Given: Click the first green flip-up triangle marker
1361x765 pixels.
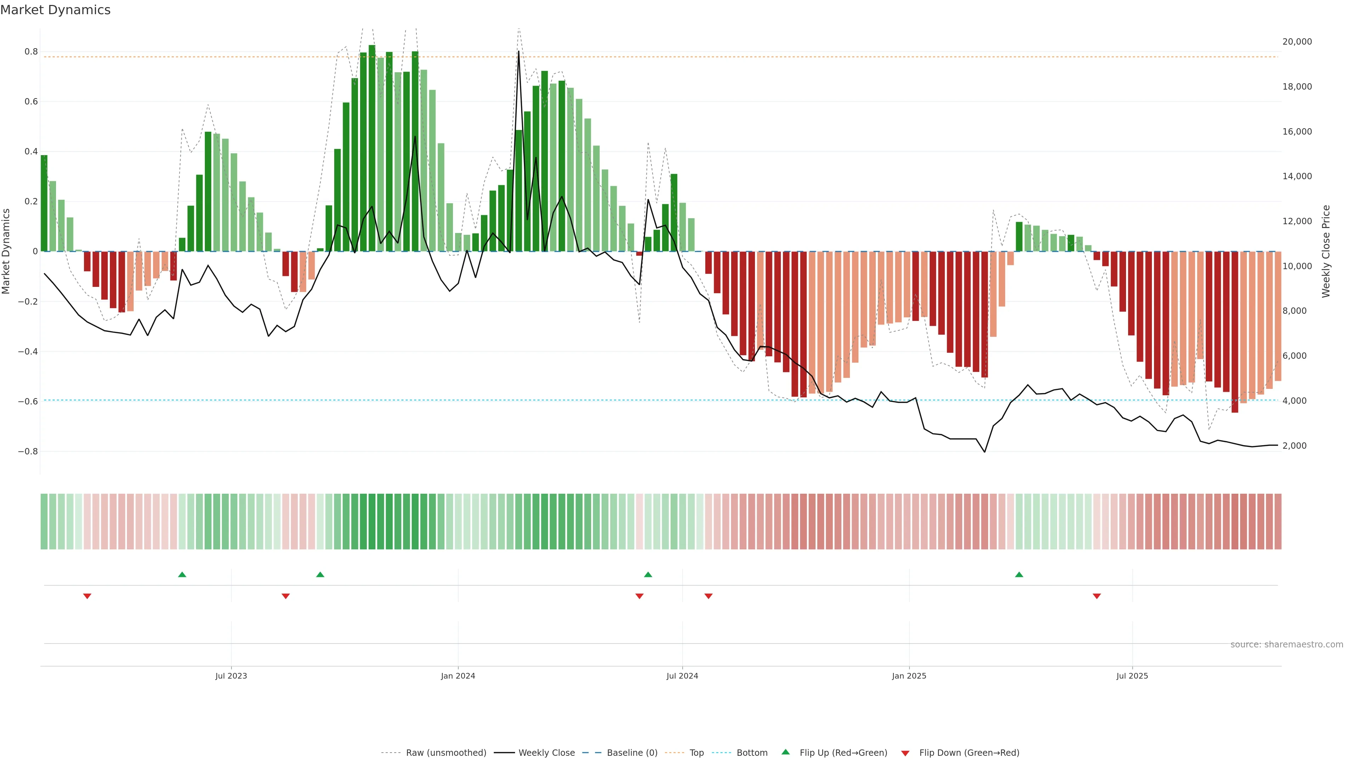Looking at the screenshot, I should tap(182, 574).
